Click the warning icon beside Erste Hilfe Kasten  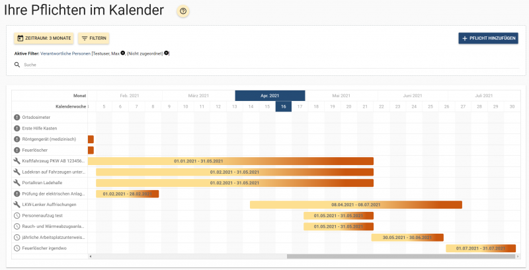17,128
